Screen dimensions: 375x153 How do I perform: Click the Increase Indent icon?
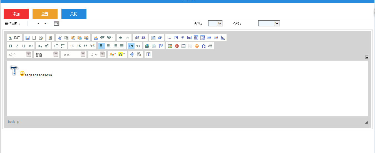coord(79,46)
